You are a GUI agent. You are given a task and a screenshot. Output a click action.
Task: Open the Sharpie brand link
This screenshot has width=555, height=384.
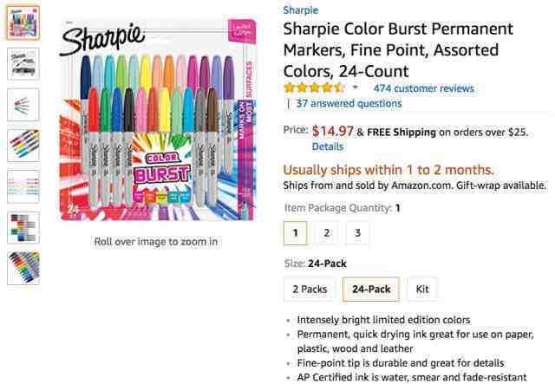coord(302,10)
